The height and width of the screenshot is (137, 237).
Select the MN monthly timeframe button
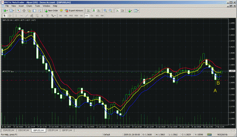pos(102,16)
